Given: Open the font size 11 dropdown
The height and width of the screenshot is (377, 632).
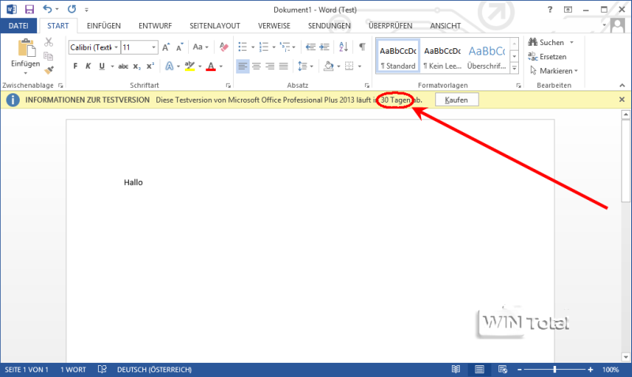Looking at the screenshot, I should click(x=153, y=47).
